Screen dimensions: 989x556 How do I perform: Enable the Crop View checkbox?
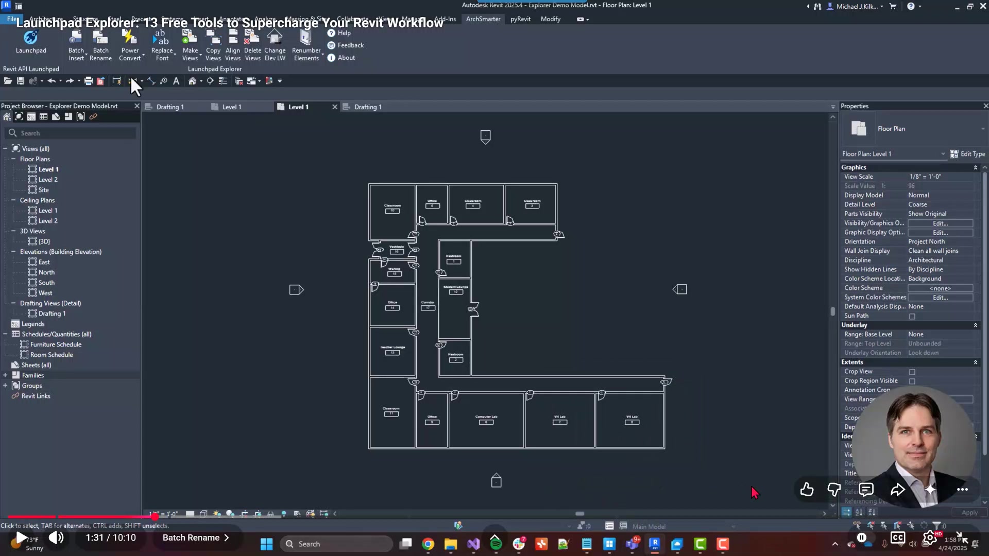[912, 372]
